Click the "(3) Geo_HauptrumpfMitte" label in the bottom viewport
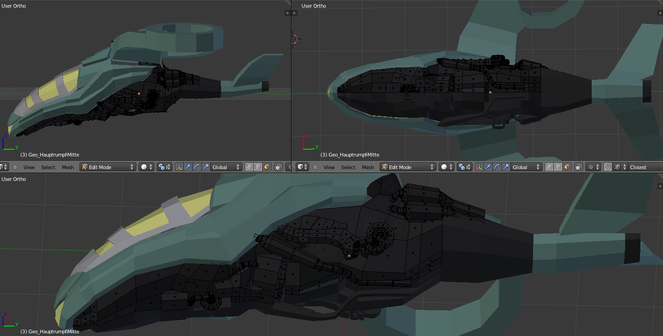Image resolution: width=663 pixels, height=336 pixels. pyautogui.click(x=50, y=331)
